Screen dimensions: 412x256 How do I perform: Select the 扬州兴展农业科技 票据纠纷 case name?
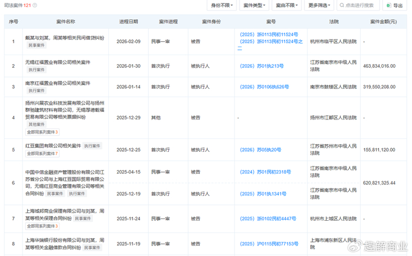pos(65,110)
